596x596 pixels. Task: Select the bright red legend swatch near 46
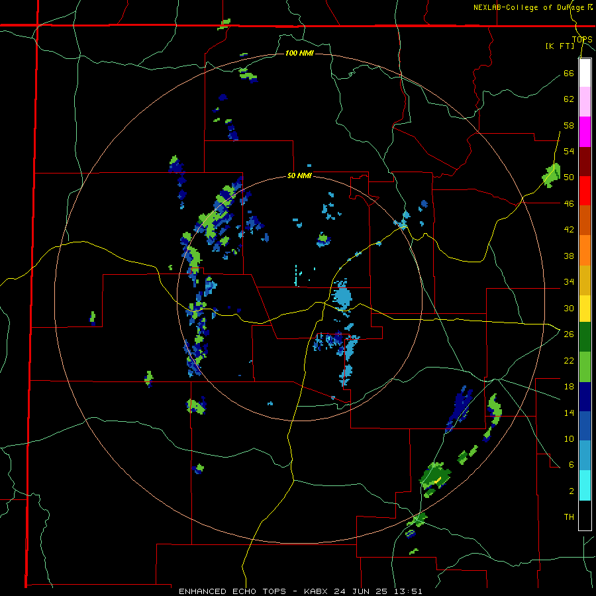click(x=585, y=191)
